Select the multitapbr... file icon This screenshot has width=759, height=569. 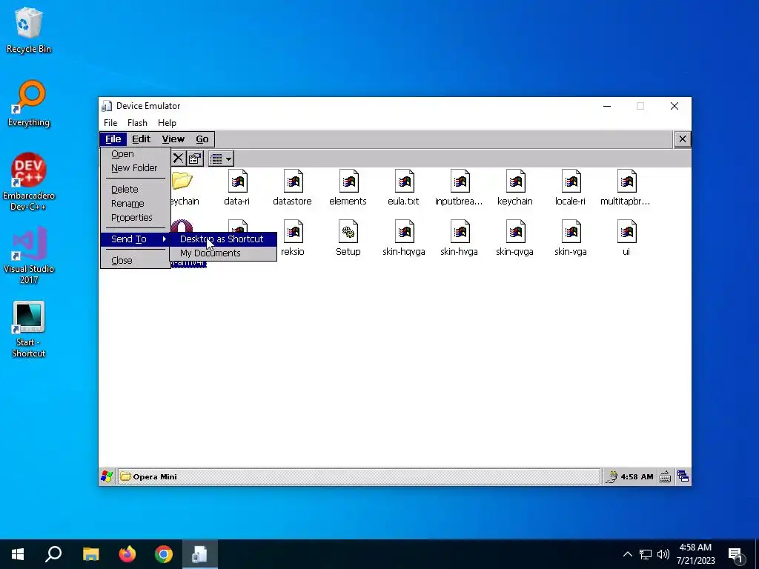click(x=627, y=182)
